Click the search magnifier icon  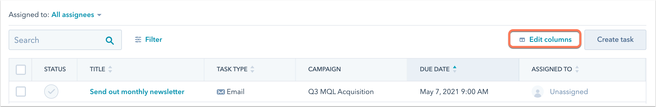click(110, 40)
